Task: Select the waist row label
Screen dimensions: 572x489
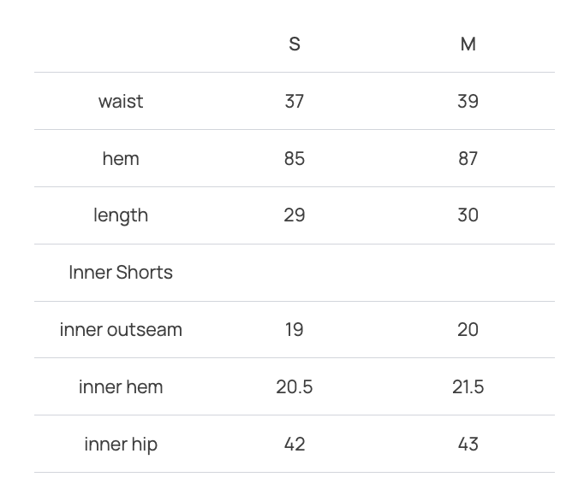Action: (x=121, y=101)
